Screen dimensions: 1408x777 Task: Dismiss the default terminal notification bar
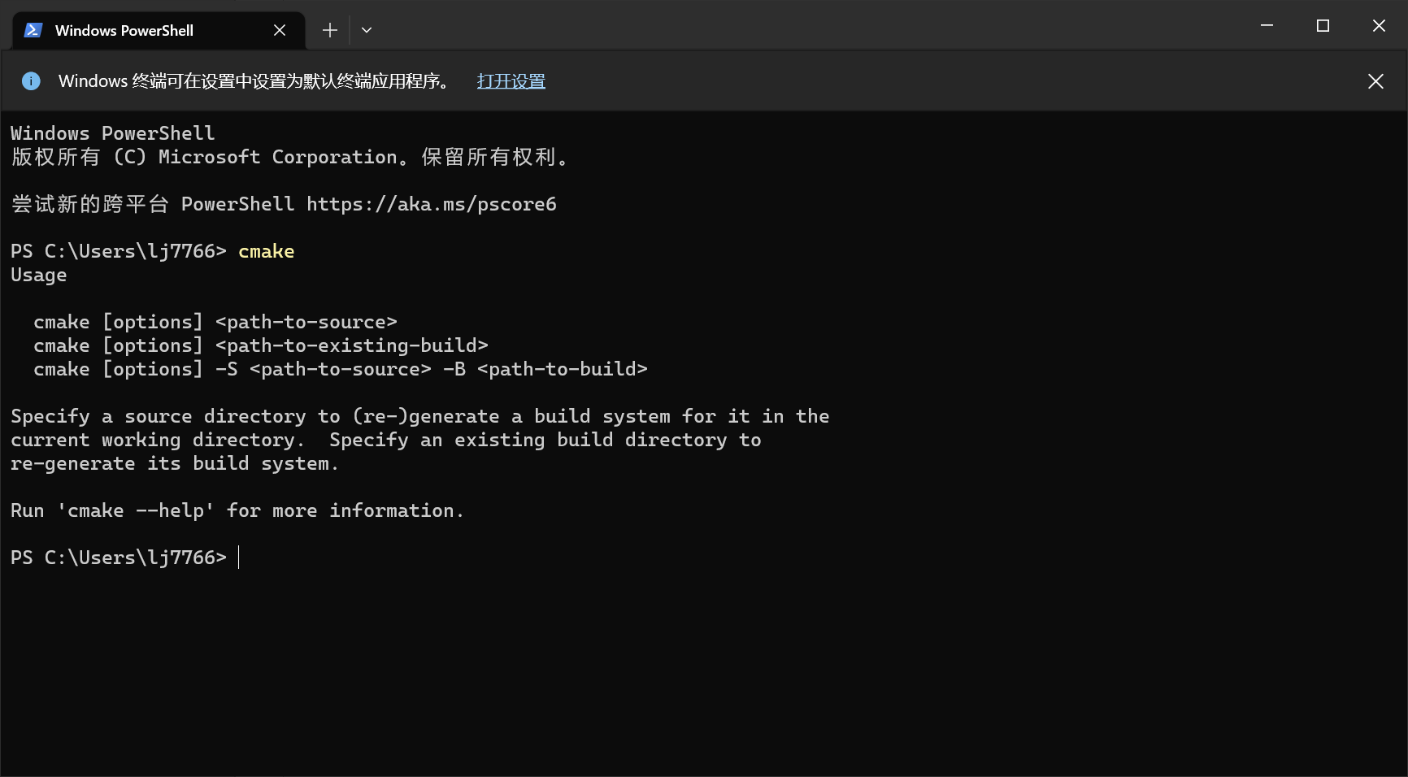pyautogui.click(x=1375, y=81)
